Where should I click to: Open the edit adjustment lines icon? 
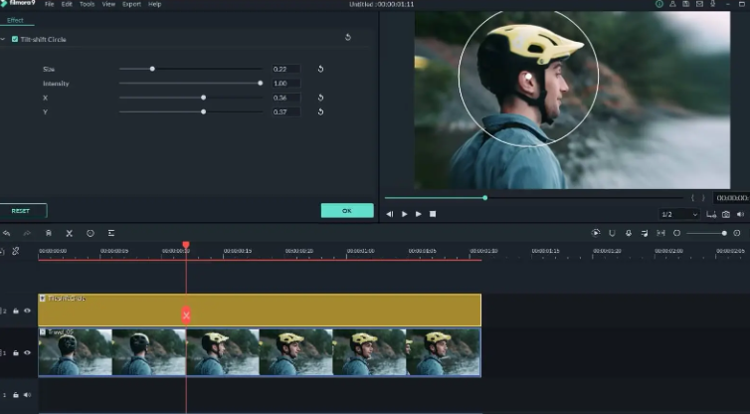tap(111, 233)
